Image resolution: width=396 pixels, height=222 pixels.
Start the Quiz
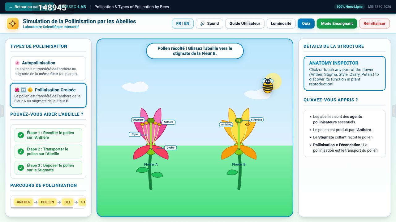[x=306, y=23]
